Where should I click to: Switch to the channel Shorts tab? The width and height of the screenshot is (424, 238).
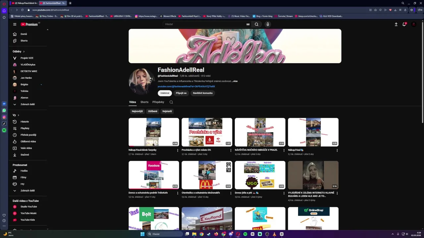click(144, 102)
